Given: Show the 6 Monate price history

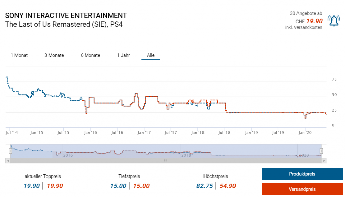Looking at the screenshot, I should (x=90, y=55).
